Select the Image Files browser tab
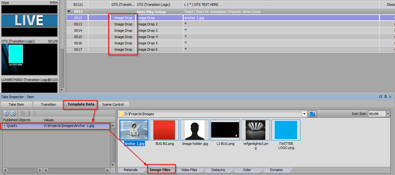395x175 pixels. tap(160, 170)
